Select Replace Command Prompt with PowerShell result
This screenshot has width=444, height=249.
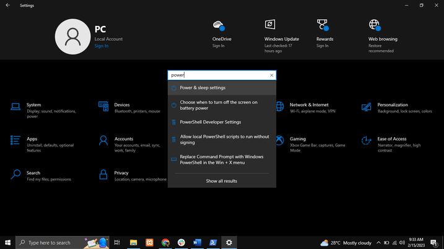222,159
